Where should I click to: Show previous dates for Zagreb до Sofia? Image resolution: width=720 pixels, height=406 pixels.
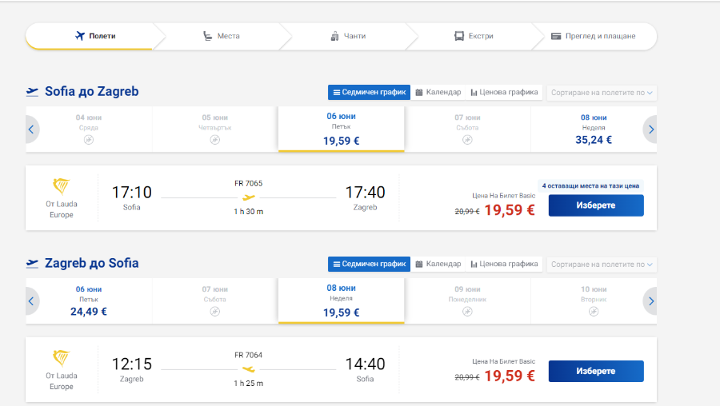[x=32, y=301]
